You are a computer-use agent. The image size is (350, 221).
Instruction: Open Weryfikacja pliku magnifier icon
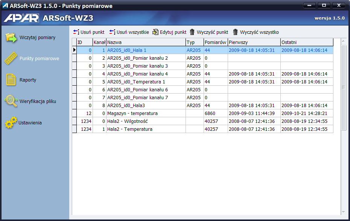[11, 101]
